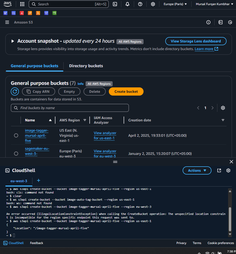This screenshot has height=254, width=236.
Task: Select the sagemaker-eu-west-3 bucket radio button
Action: pos(16,154)
